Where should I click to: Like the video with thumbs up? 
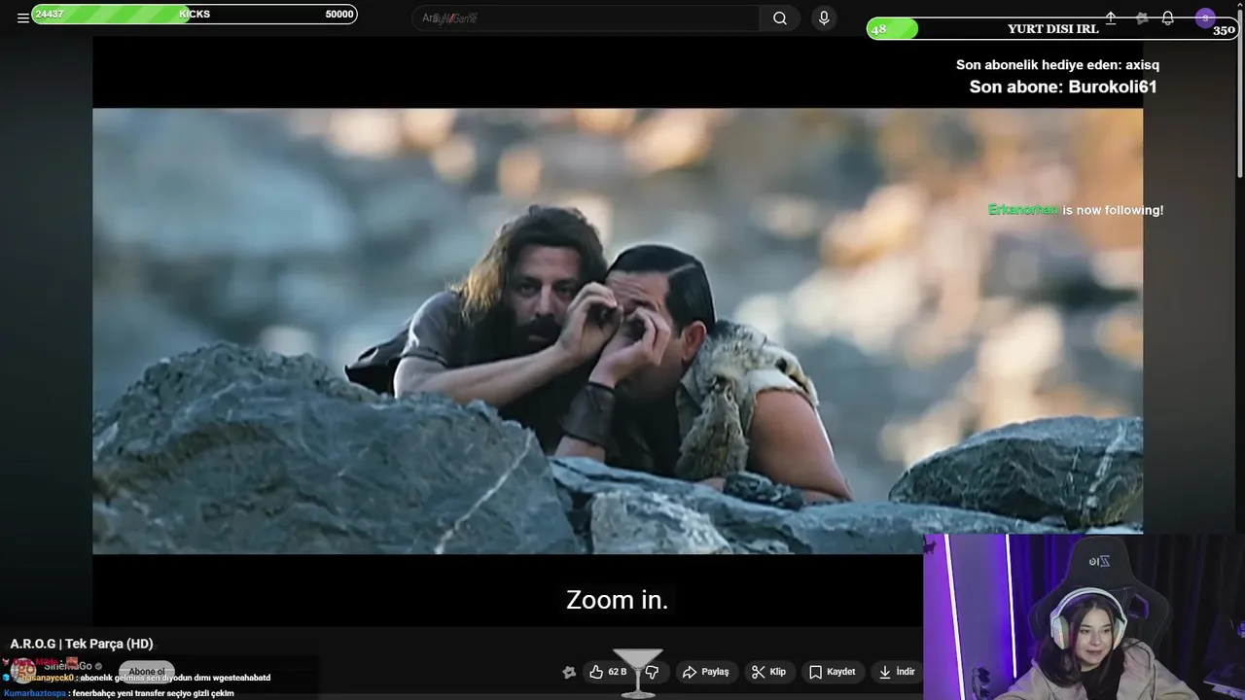(x=608, y=672)
